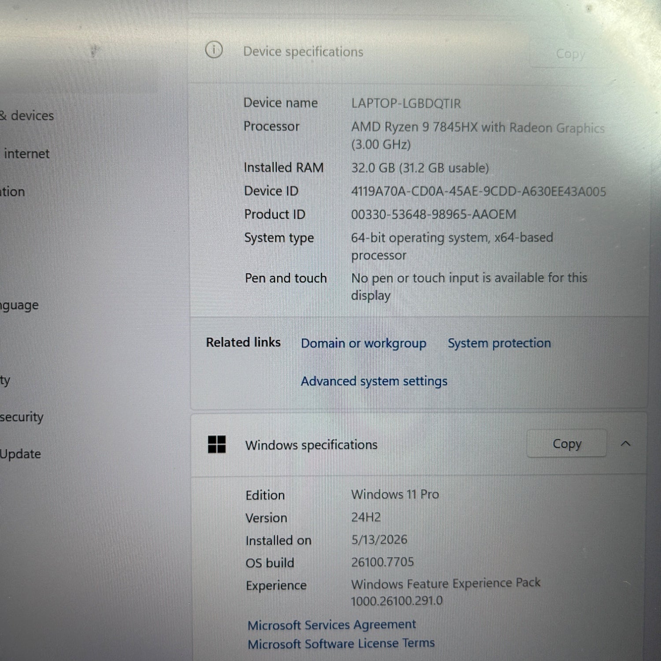Open Windows Update in sidebar
The image size is (661, 661).
coord(20,454)
